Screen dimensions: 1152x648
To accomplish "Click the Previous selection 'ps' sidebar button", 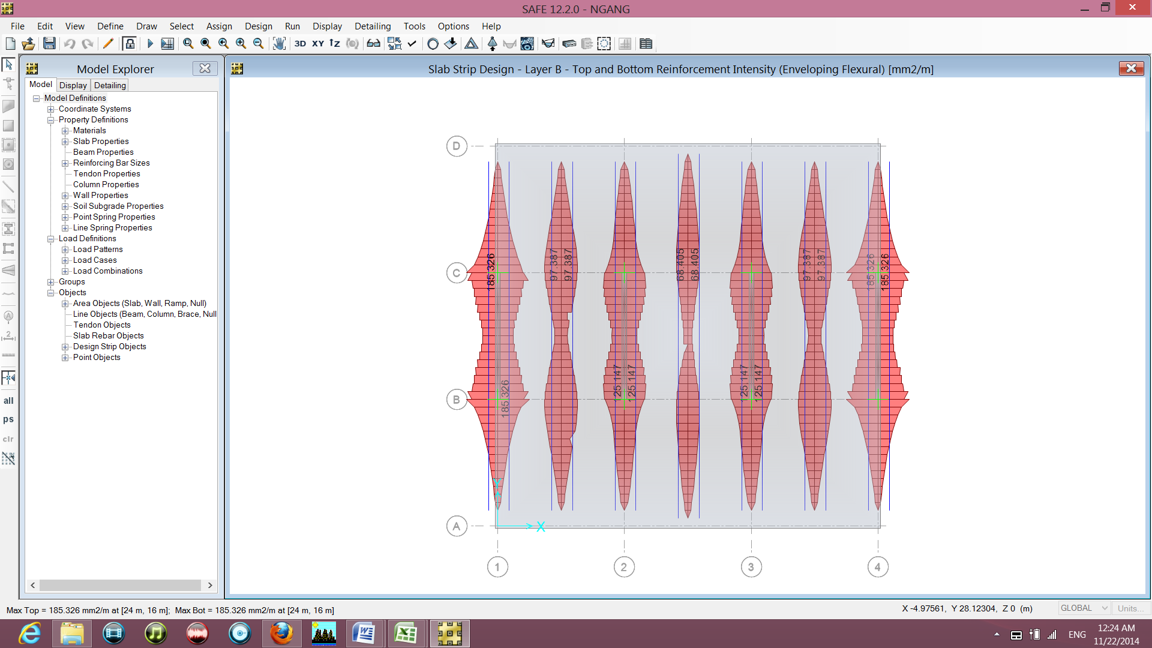I will tap(8, 419).
